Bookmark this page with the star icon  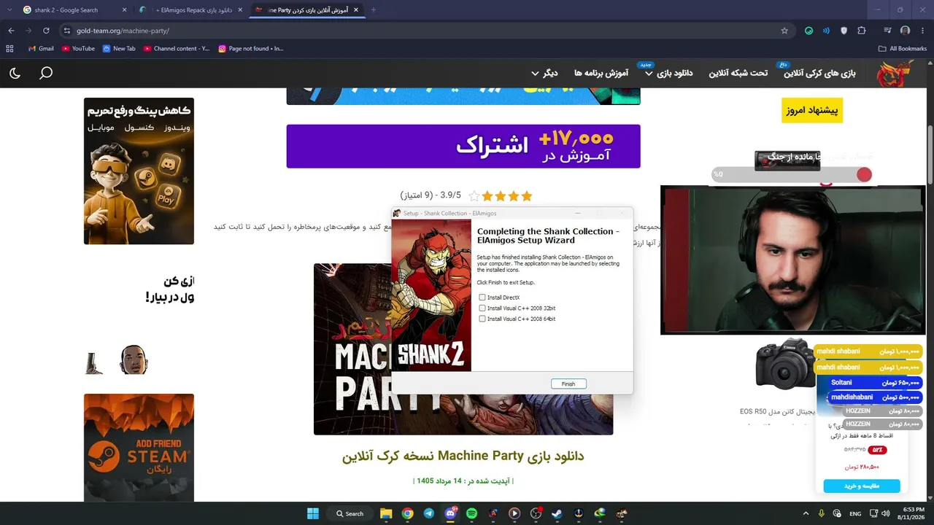pos(784,31)
